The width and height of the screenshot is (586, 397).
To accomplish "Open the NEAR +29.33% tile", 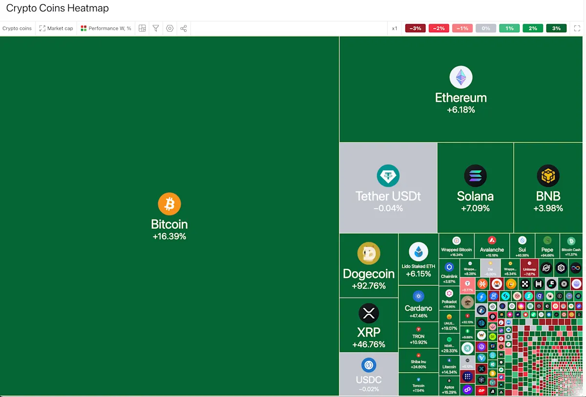I will 449,344.
